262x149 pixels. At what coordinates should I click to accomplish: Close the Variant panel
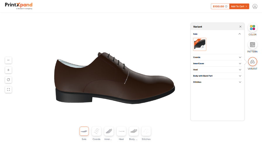pos(240,26)
